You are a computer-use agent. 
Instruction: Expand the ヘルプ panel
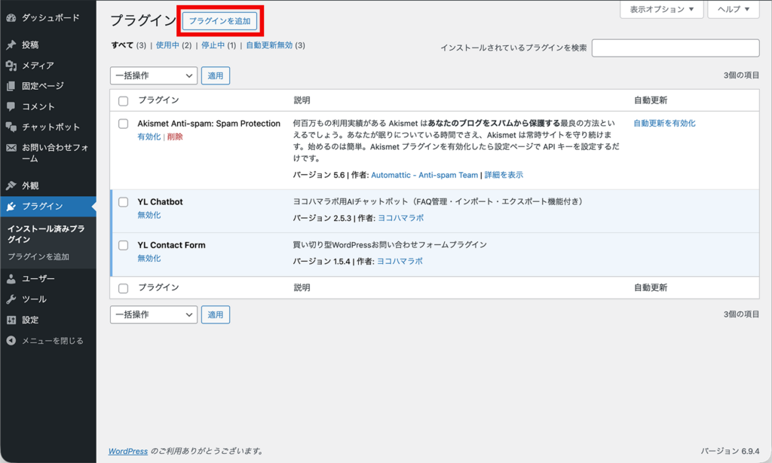click(732, 10)
